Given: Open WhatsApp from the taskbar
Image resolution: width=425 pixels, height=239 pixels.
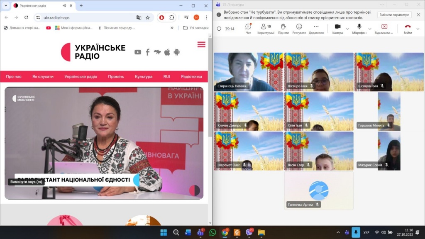Looking at the screenshot, I should coord(213,232).
